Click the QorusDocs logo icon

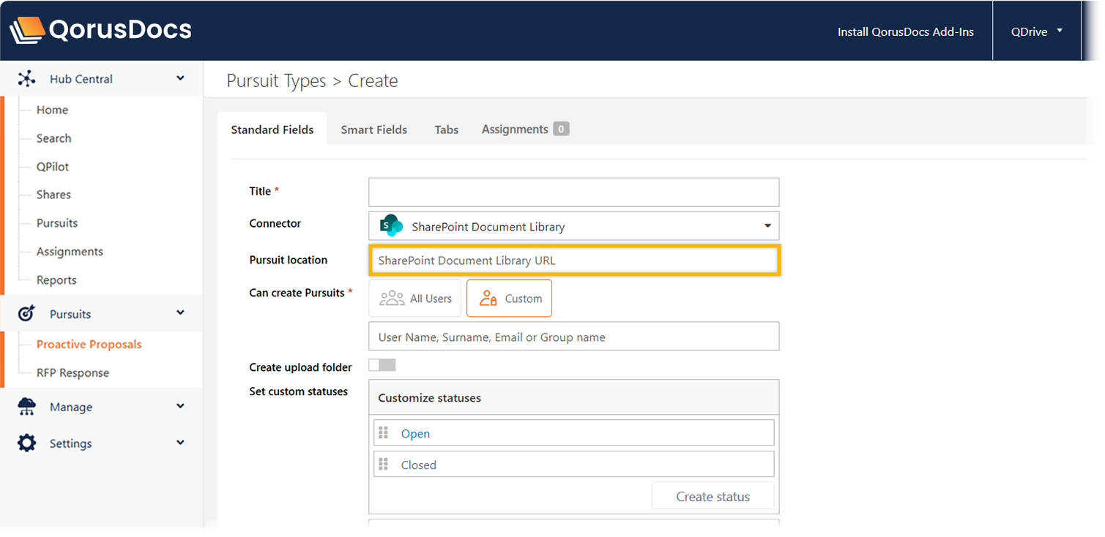pos(27,30)
